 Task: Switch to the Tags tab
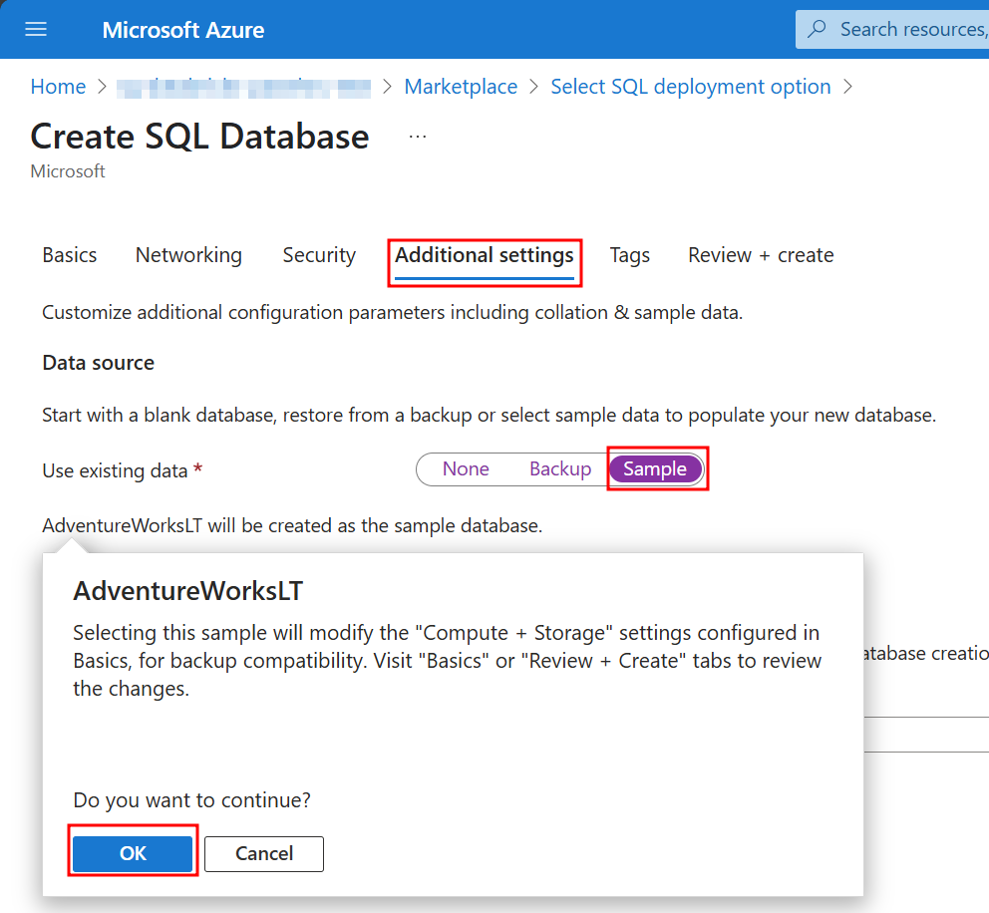629,255
